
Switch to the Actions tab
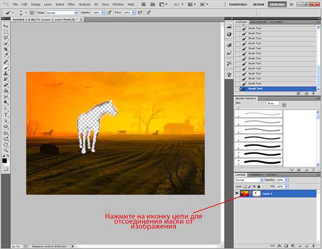[276, 22]
